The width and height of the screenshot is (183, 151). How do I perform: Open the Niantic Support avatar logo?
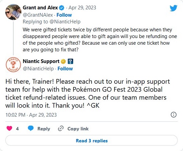click(13, 65)
